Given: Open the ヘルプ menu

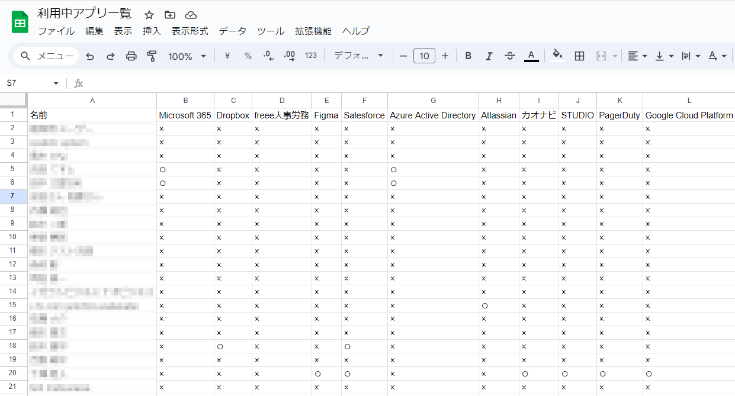Looking at the screenshot, I should click(x=356, y=31).
